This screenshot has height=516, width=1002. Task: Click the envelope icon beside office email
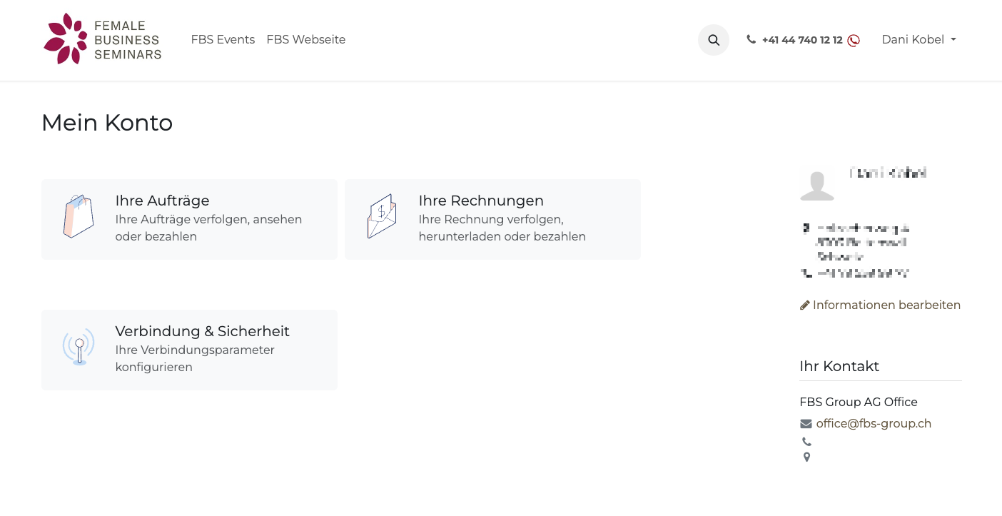806,424
